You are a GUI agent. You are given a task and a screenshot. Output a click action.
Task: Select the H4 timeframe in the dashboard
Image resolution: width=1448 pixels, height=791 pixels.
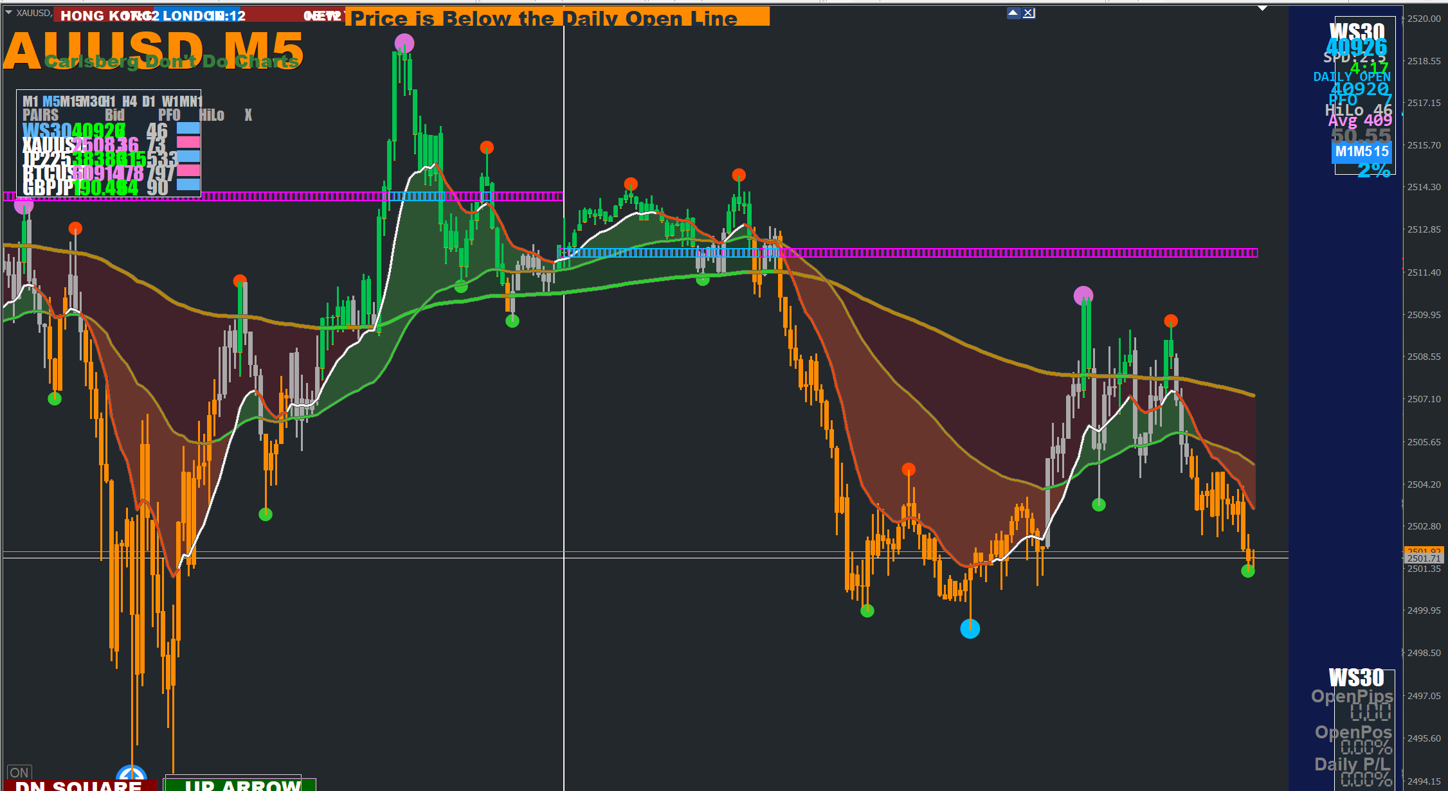click(x=129, y=102)
